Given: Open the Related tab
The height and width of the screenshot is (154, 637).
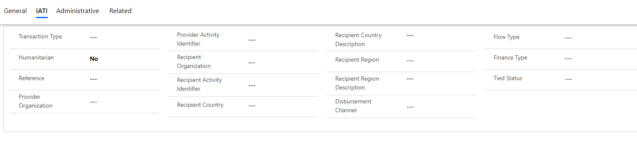Looking at the screenshot, I should coord(121,11).
